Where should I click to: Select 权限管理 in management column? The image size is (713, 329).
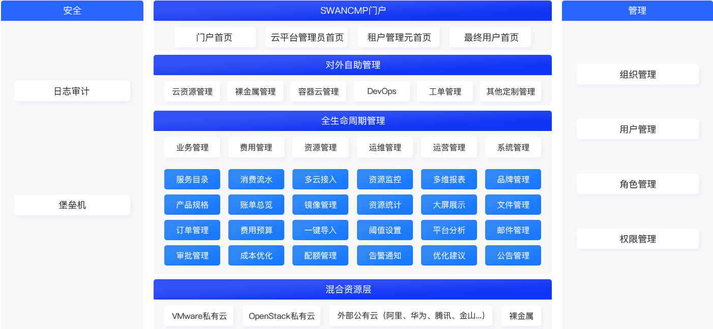pyautogui.click(x=637, y=239)
